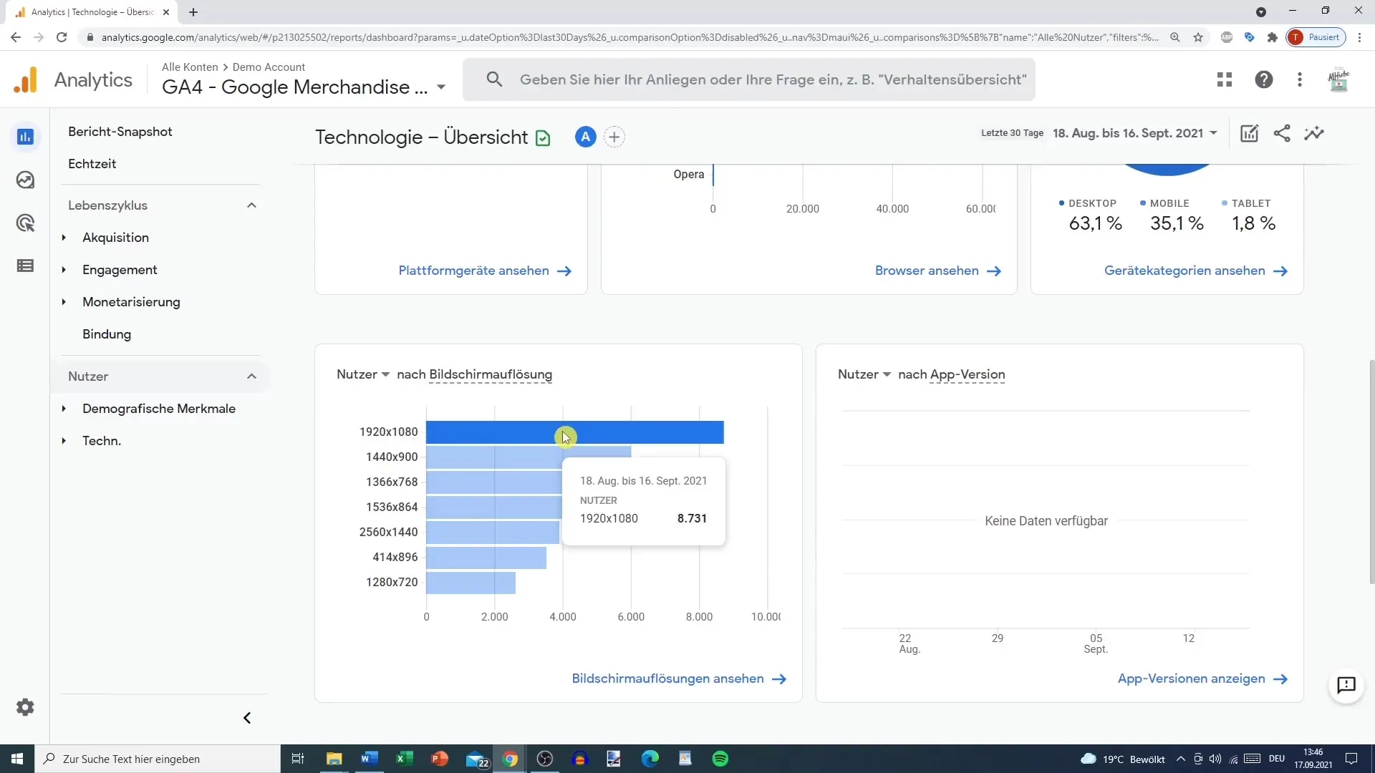This screenshot has height=773, width=1375.
Task: Open the Reports icon in left rail
Action: 25,137
